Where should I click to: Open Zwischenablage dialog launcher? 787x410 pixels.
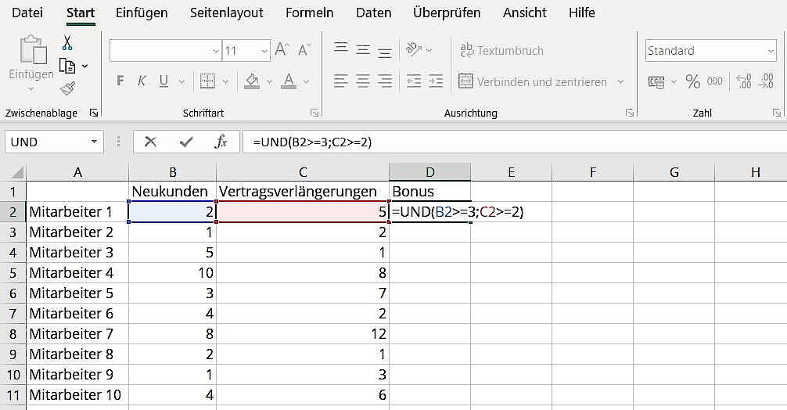tap(93, 113)
